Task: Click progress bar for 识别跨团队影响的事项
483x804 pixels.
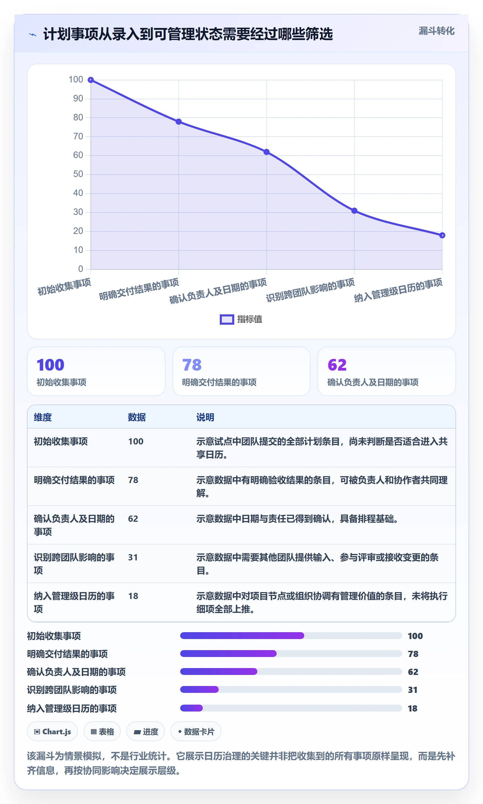Action: [291, 689]
